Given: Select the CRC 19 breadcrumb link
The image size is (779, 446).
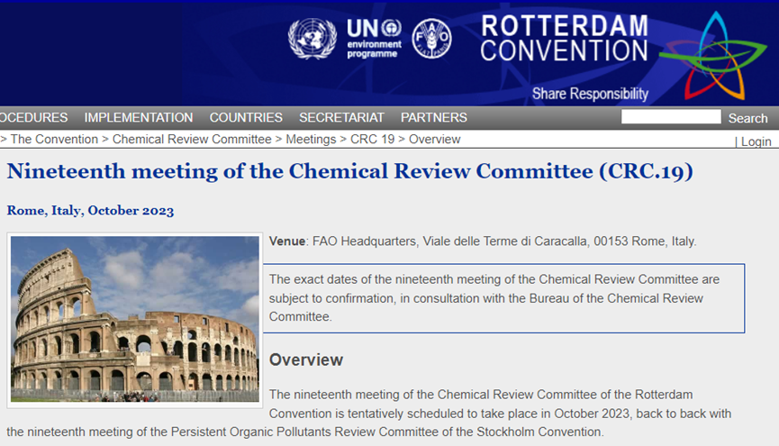Looking at the screenshot, I should click(372, 140).
